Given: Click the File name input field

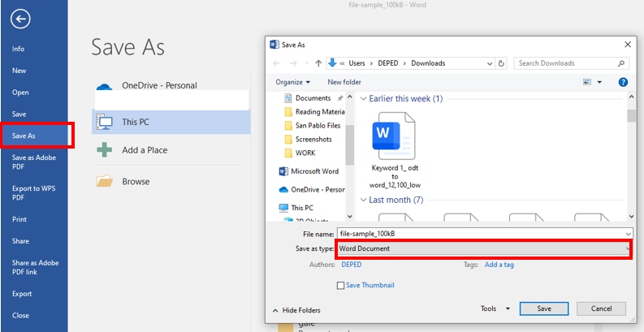Looking at the screenshot, I should click(481, 234).
